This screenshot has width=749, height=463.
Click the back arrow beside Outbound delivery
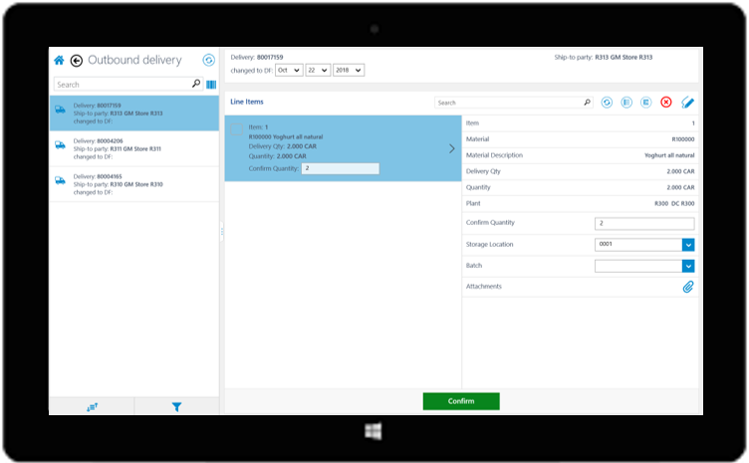(77, 61)
